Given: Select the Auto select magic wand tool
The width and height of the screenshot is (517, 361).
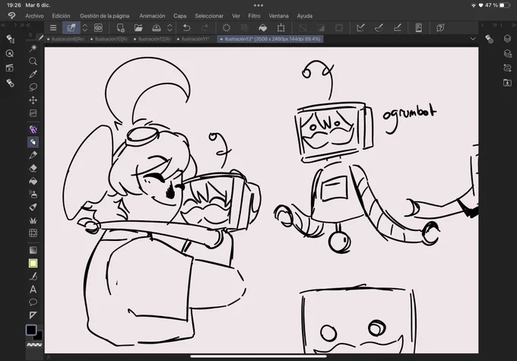Looking at the screenshot, I should (x=33, y=48).
